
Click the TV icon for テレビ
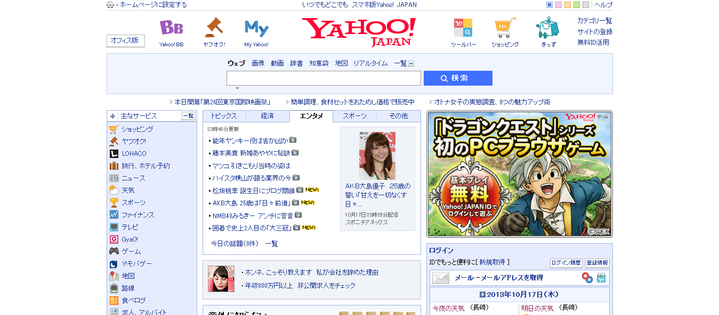114,227
